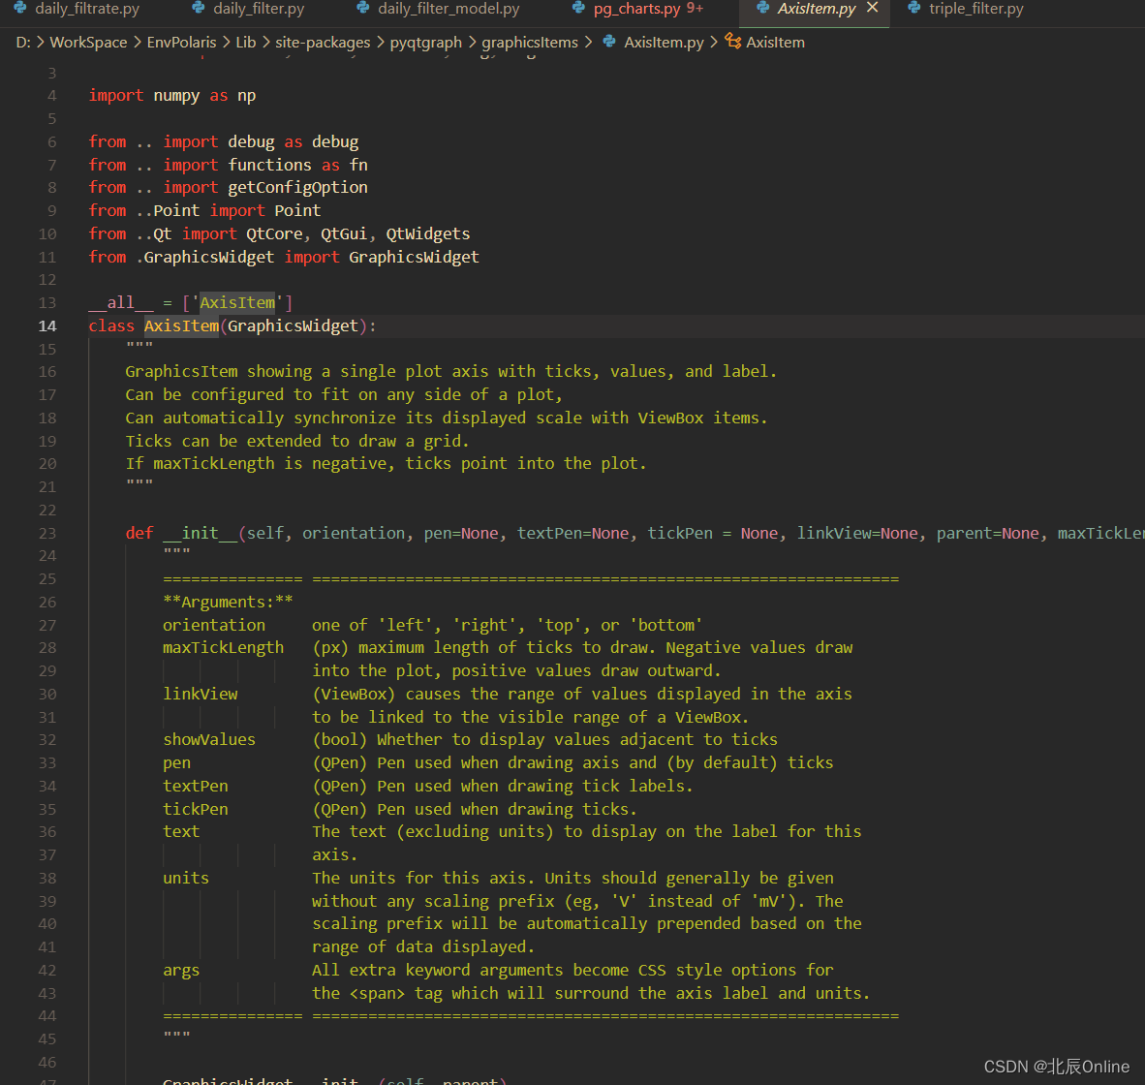Open the WorkSpace breadcrumb folder
This screenshot has height=1085, width=1145.
tap(88, 43)
